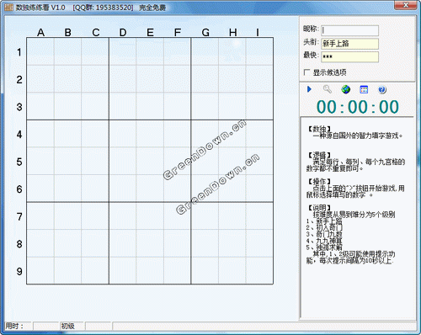Click the 最快 best-time field
Screen dimensions: 421x335
pyautogui.click(x=349, y=56)
